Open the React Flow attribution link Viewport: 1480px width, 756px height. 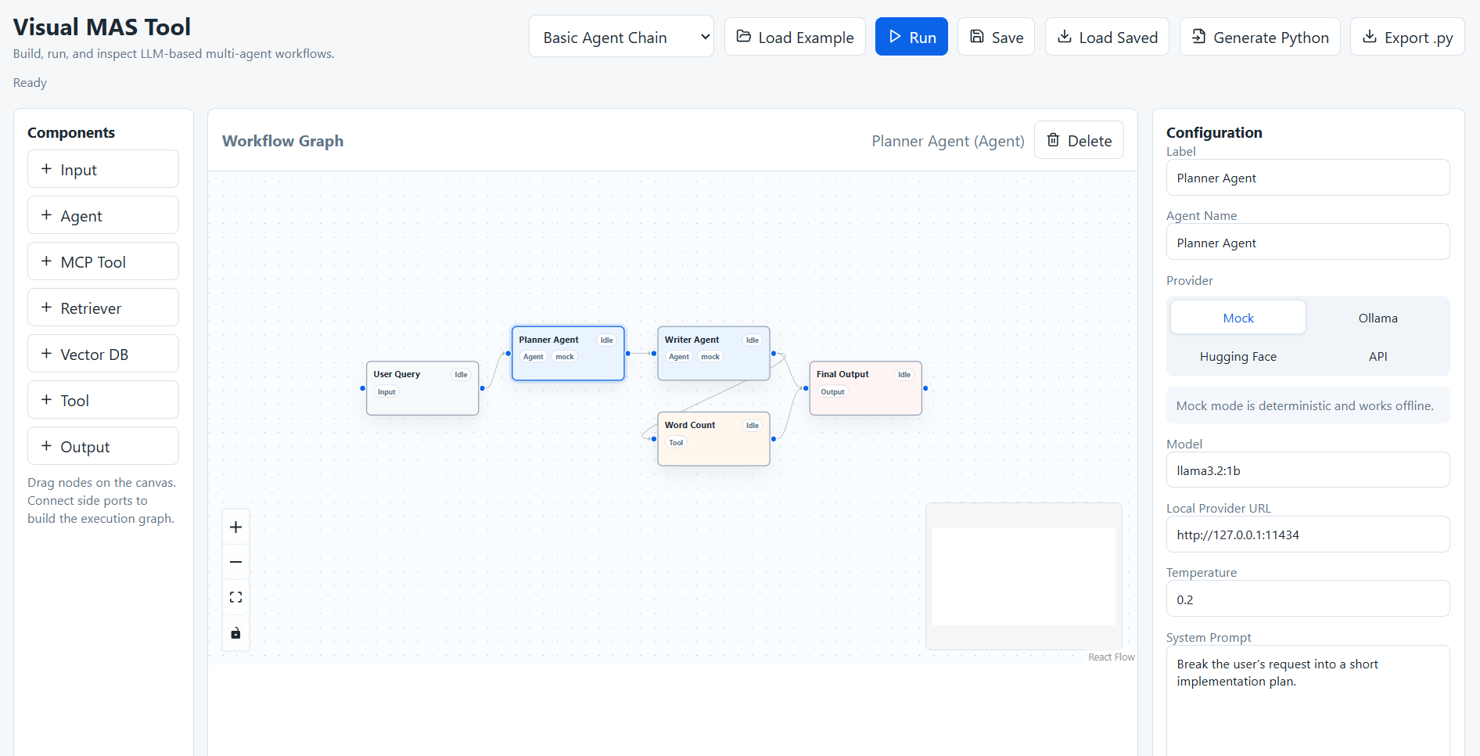tap(1111, 657)
